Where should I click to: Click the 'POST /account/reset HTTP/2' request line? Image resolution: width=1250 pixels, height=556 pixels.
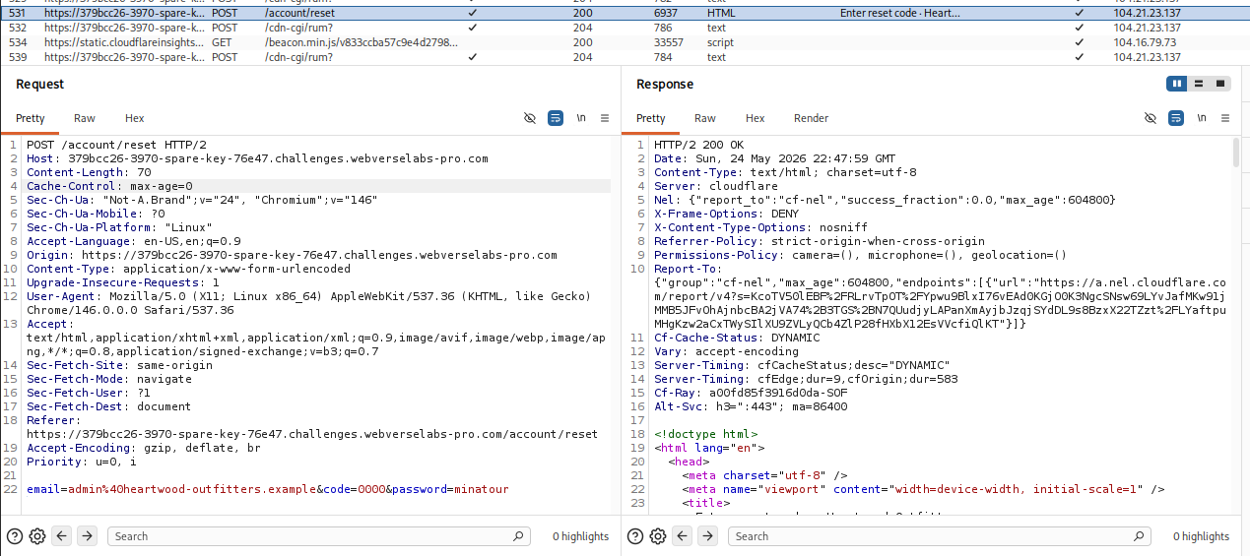tap(116, 145)
